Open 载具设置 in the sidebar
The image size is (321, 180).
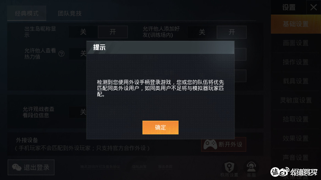296,81
